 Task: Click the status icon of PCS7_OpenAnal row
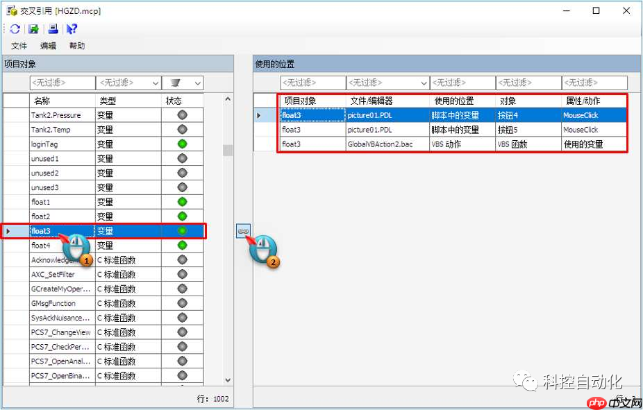pos(182,361)
